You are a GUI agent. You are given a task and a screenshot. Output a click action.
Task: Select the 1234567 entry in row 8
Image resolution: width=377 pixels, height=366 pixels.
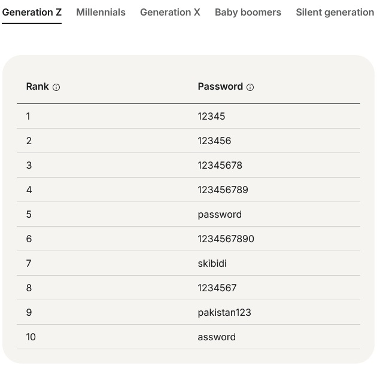tap(217, 288)
